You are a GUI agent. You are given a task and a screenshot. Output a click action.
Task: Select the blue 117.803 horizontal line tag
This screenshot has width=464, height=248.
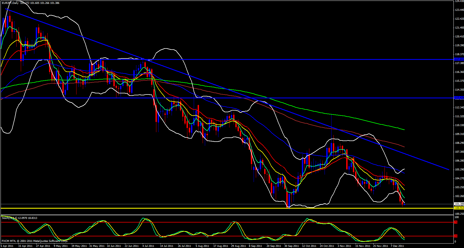coord(459,59)
